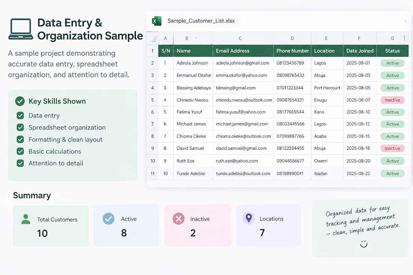The image size is (413, 275).
Task: Select phone number 08033445566
Action: pyautogui.click(x=292, y=124)
